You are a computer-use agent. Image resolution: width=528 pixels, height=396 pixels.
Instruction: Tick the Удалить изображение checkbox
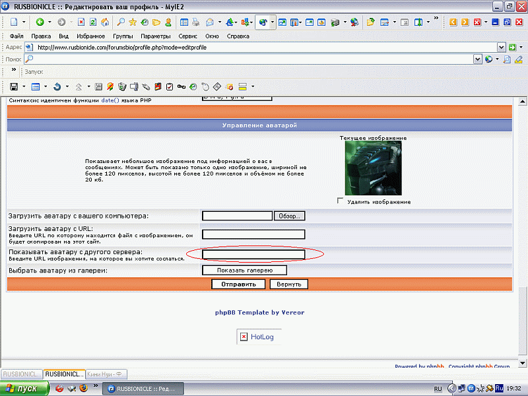340,201
